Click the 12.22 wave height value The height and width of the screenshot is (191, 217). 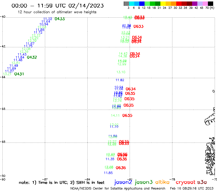coord(34,38)
